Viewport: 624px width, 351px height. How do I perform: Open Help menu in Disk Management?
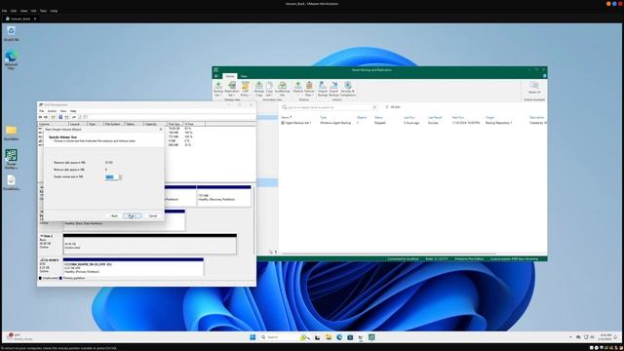[x=73, y=111]
